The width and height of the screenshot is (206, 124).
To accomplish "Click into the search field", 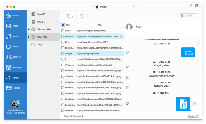I will [188, 16].
